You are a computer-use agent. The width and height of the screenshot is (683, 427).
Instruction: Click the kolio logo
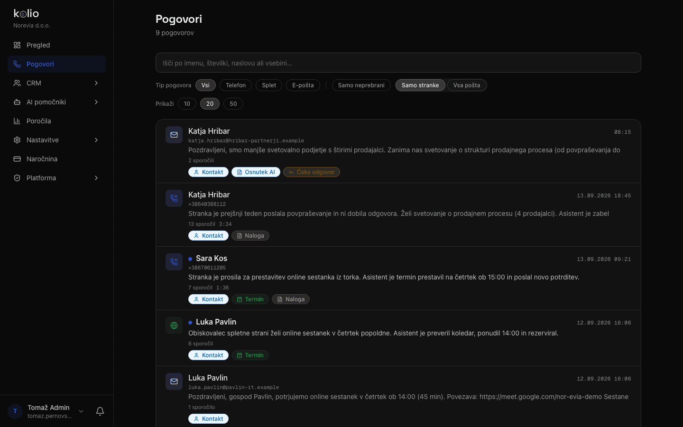(26, 13)
